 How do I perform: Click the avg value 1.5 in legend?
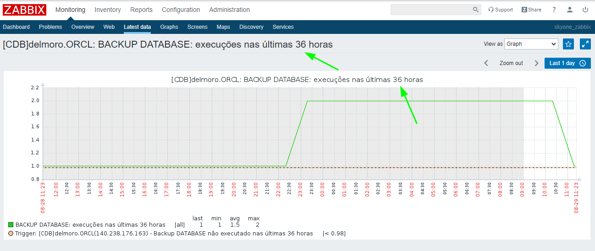235,225
